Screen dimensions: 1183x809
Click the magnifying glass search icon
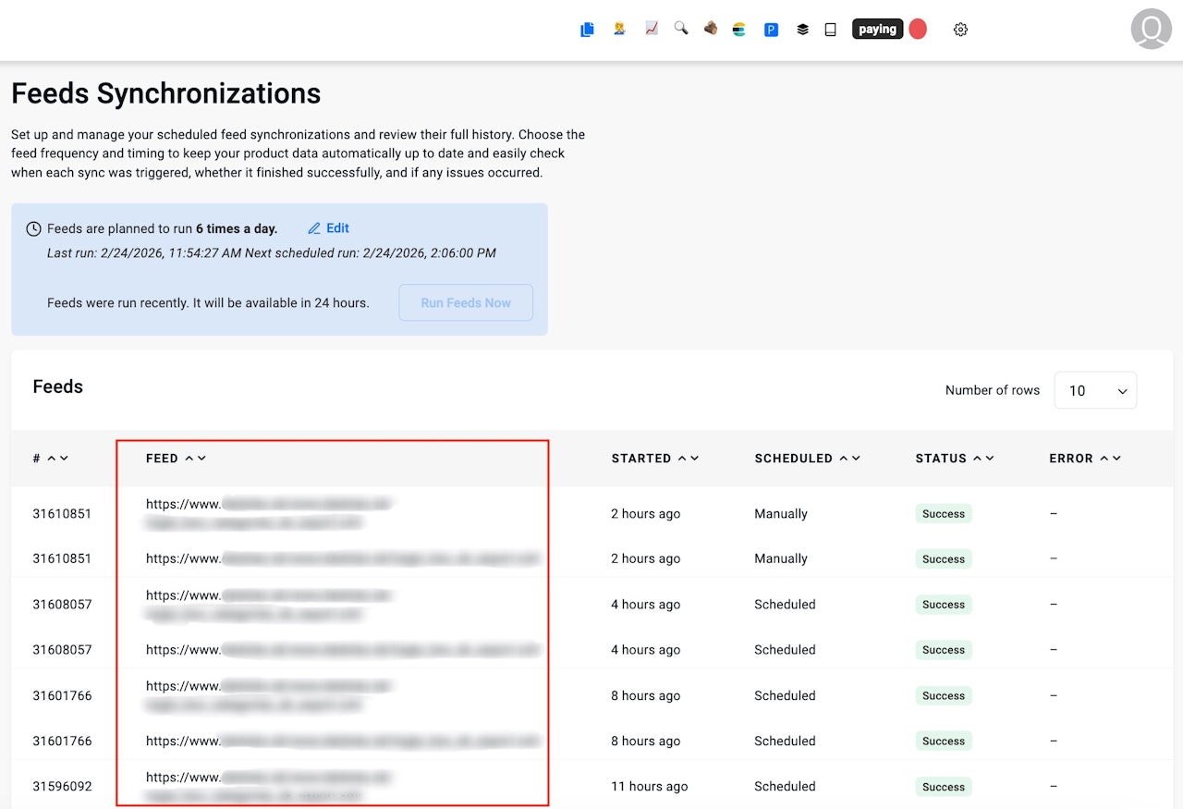[x=681, y=29]
